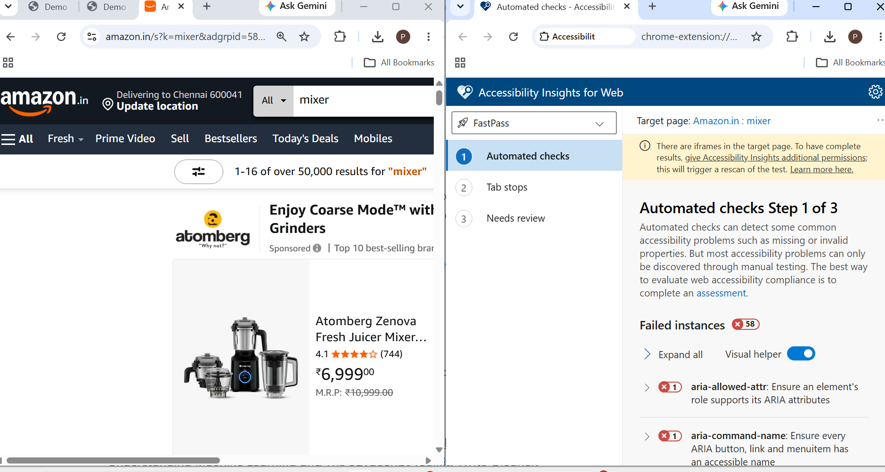Screen dimensions: 885x472
Task: Select the Needs review step
Action: tap(535, 218)
